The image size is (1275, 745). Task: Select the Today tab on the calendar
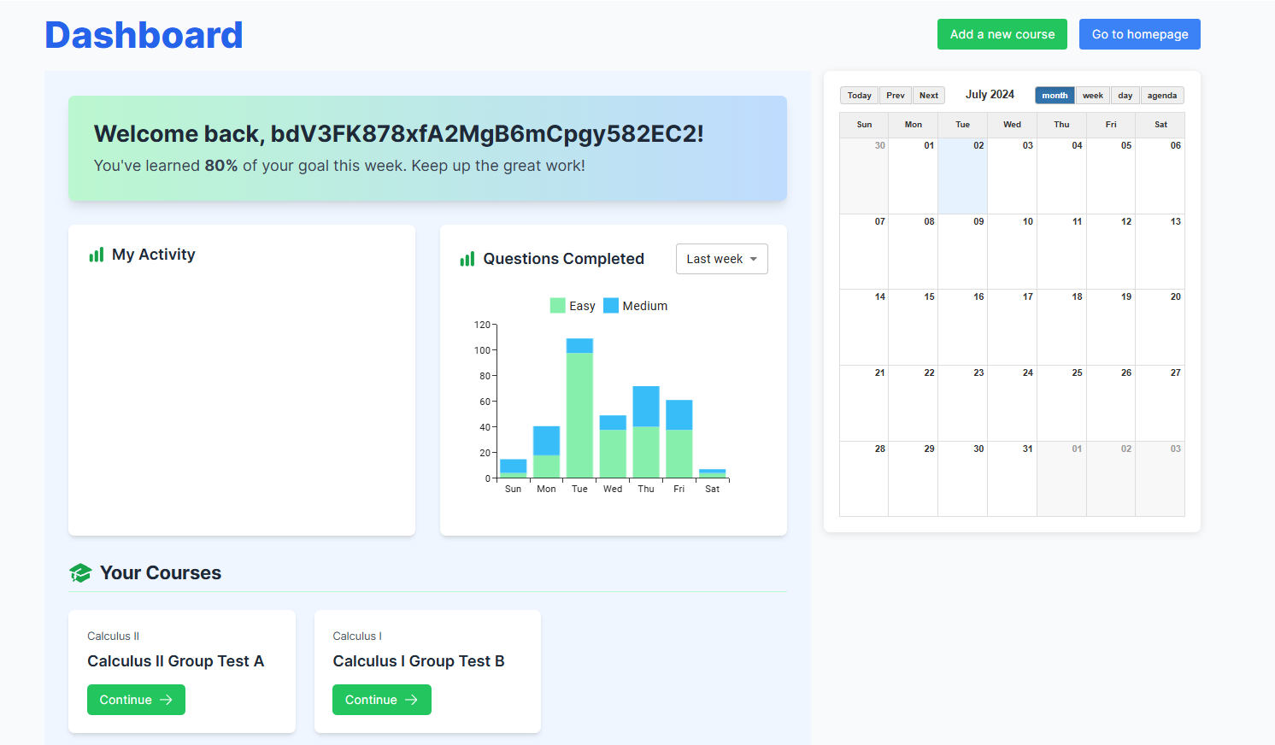858,95
